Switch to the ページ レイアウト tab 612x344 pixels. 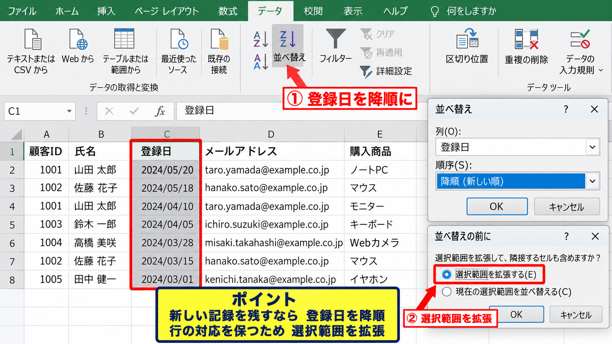pos(167,11)
